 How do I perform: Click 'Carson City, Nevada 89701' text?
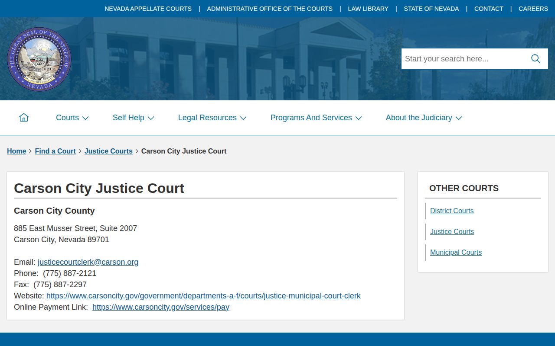(62, 240)
